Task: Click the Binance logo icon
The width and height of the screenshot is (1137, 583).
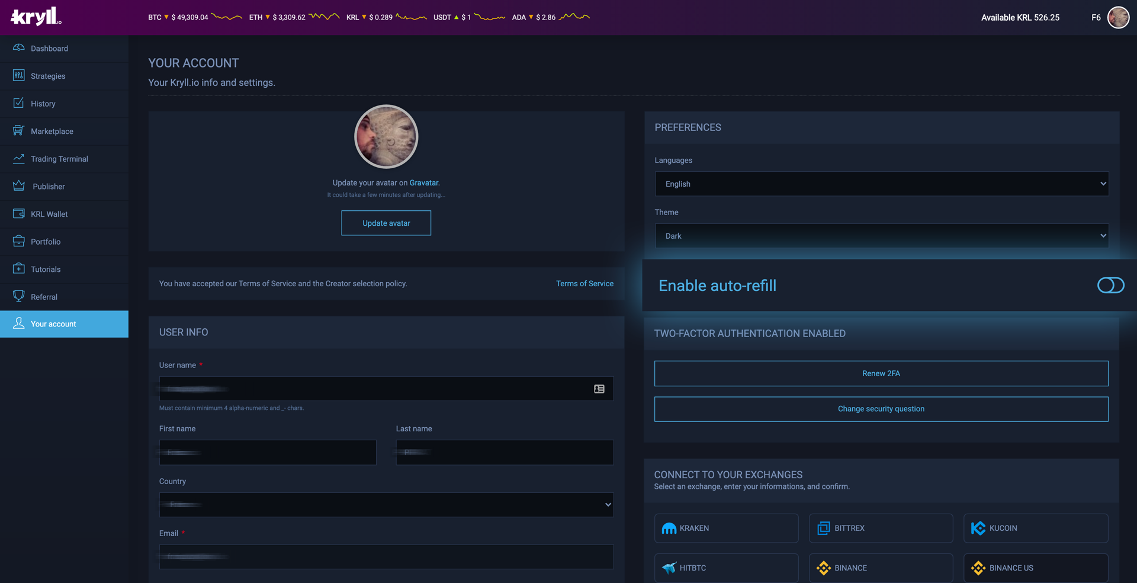Action: (824, 568)
